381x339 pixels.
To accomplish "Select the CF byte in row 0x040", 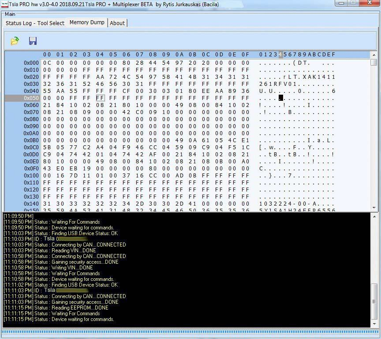I will (127, 91).
